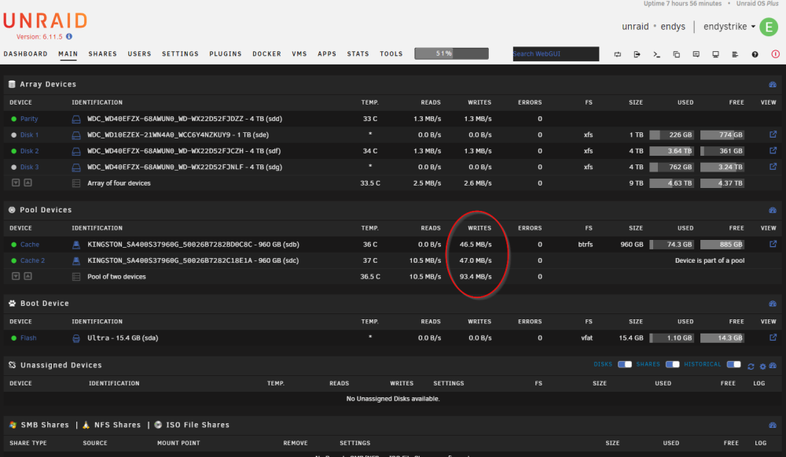Viewport: 786px width, 457px height.
Task: Open the Tools tab
Action: coord(391,53)
